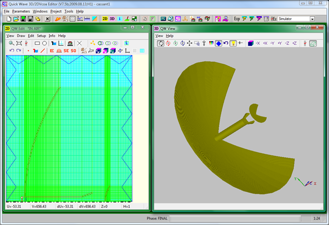This screenshot has width=329, height=225.
Task: Open the Setup menu in QW Edit
Action: click(x=41, y=36)
